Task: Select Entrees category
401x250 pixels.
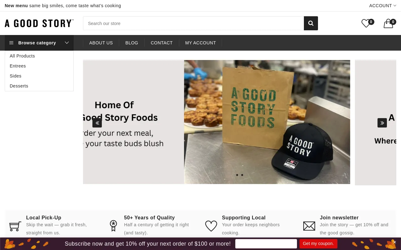Action: [x=18, y=66]
